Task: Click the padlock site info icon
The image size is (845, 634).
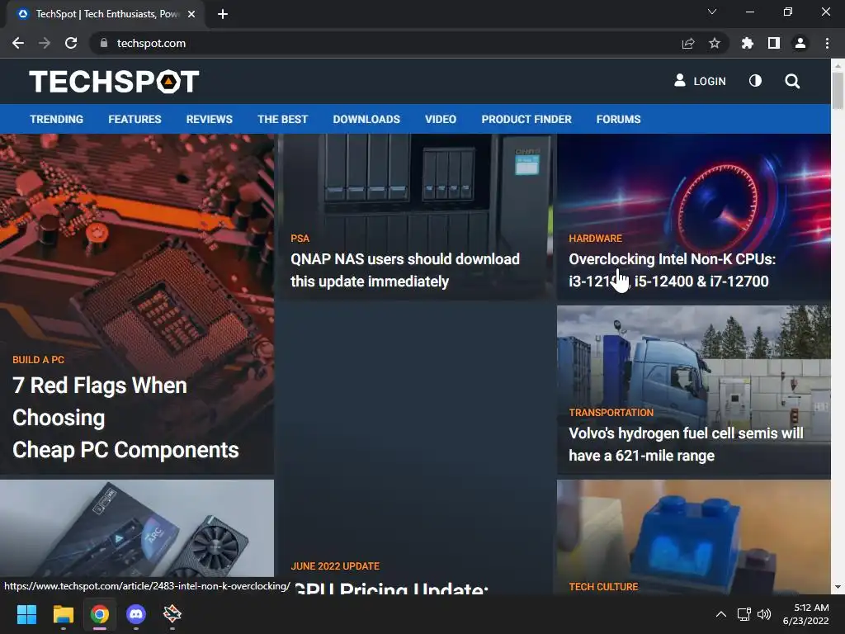Action: 104,43
